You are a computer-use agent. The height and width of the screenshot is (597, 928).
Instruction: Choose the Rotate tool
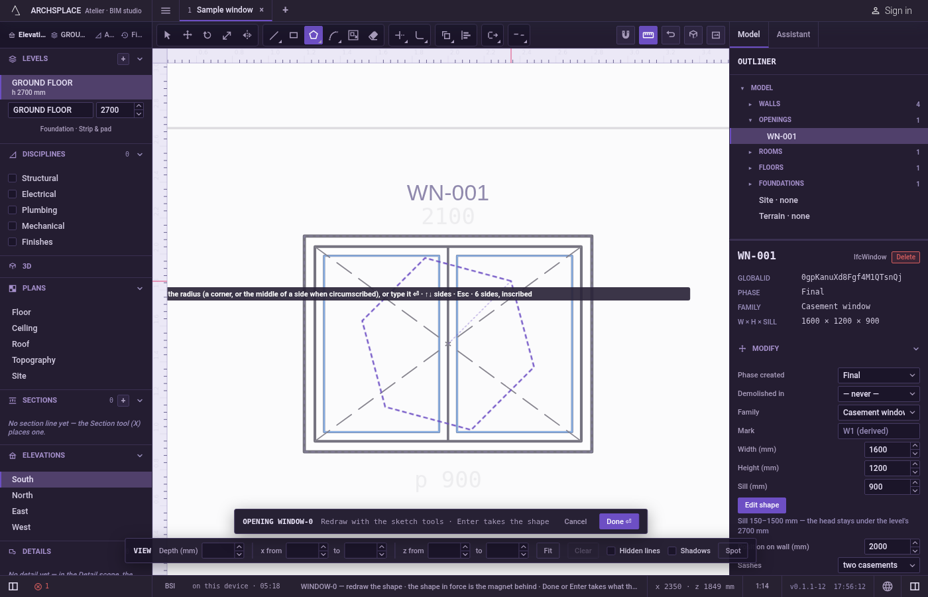click(207, 35)
